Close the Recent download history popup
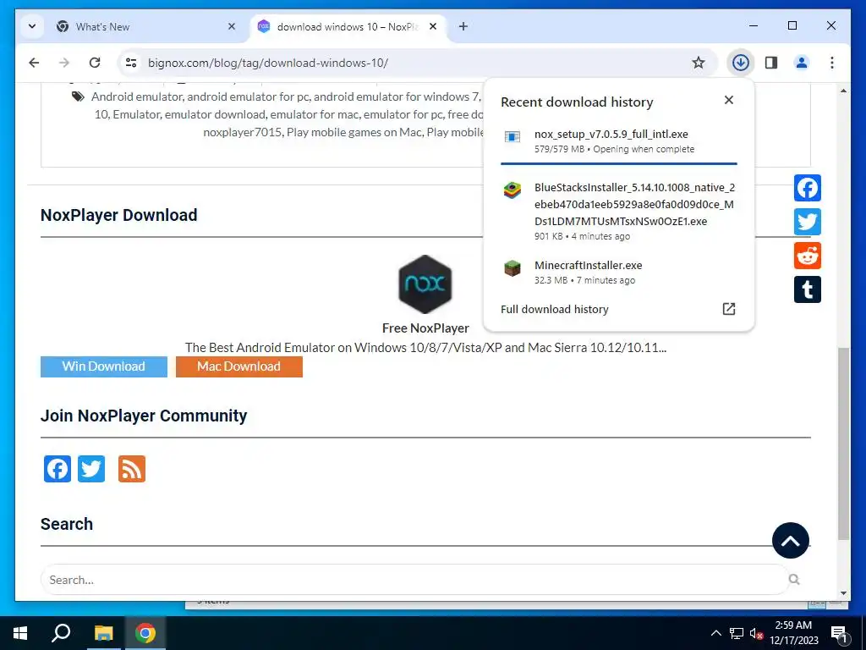 [x=728, y=100]
